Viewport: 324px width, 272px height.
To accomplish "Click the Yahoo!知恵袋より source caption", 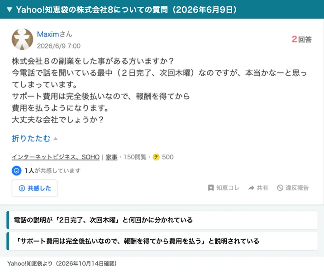I will [62, 263].
